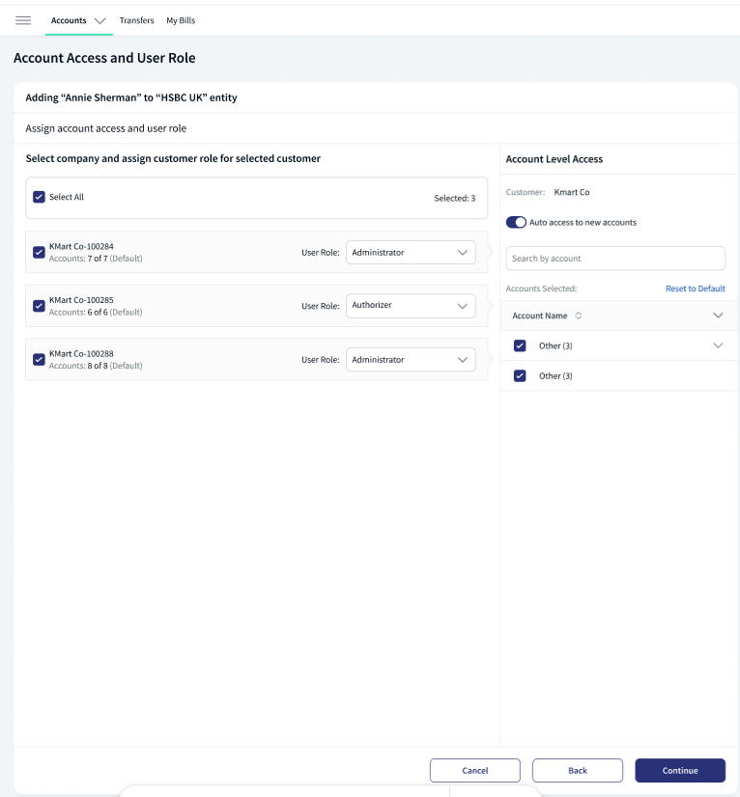Disable Auto access to new accounts
740x797 pixels.
coord(516,222)
